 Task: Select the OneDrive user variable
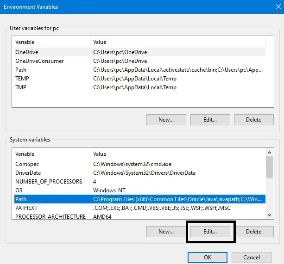tap(140, 52)
